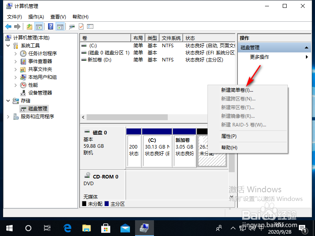
Task: Click the Computer Management icon in the taskbar
Action: [144, 228]
